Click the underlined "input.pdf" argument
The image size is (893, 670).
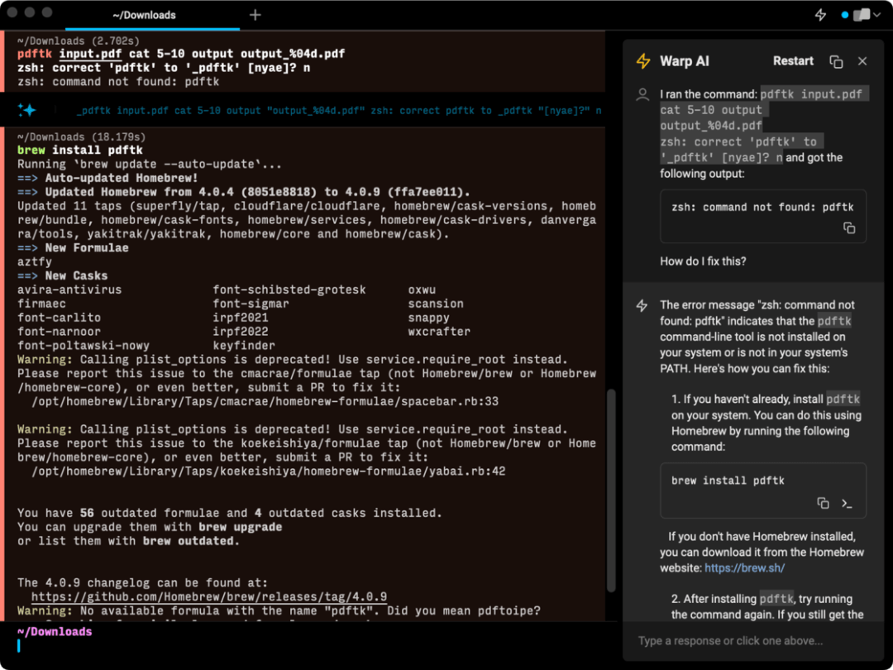click(90, 54)
